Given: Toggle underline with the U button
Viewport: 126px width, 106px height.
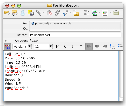Looking at the screenshot, I should point(73,47).
